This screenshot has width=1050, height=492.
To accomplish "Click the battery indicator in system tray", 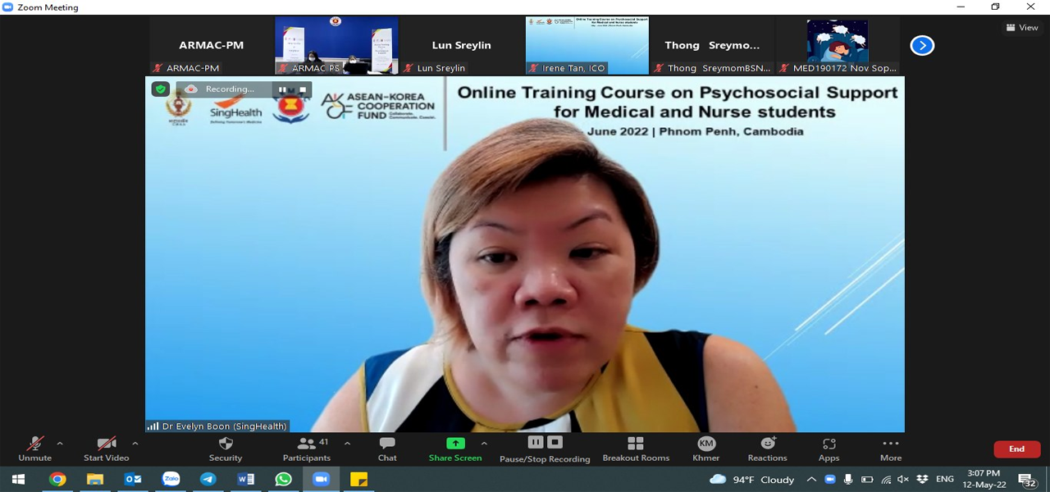I will pos(867,479).
